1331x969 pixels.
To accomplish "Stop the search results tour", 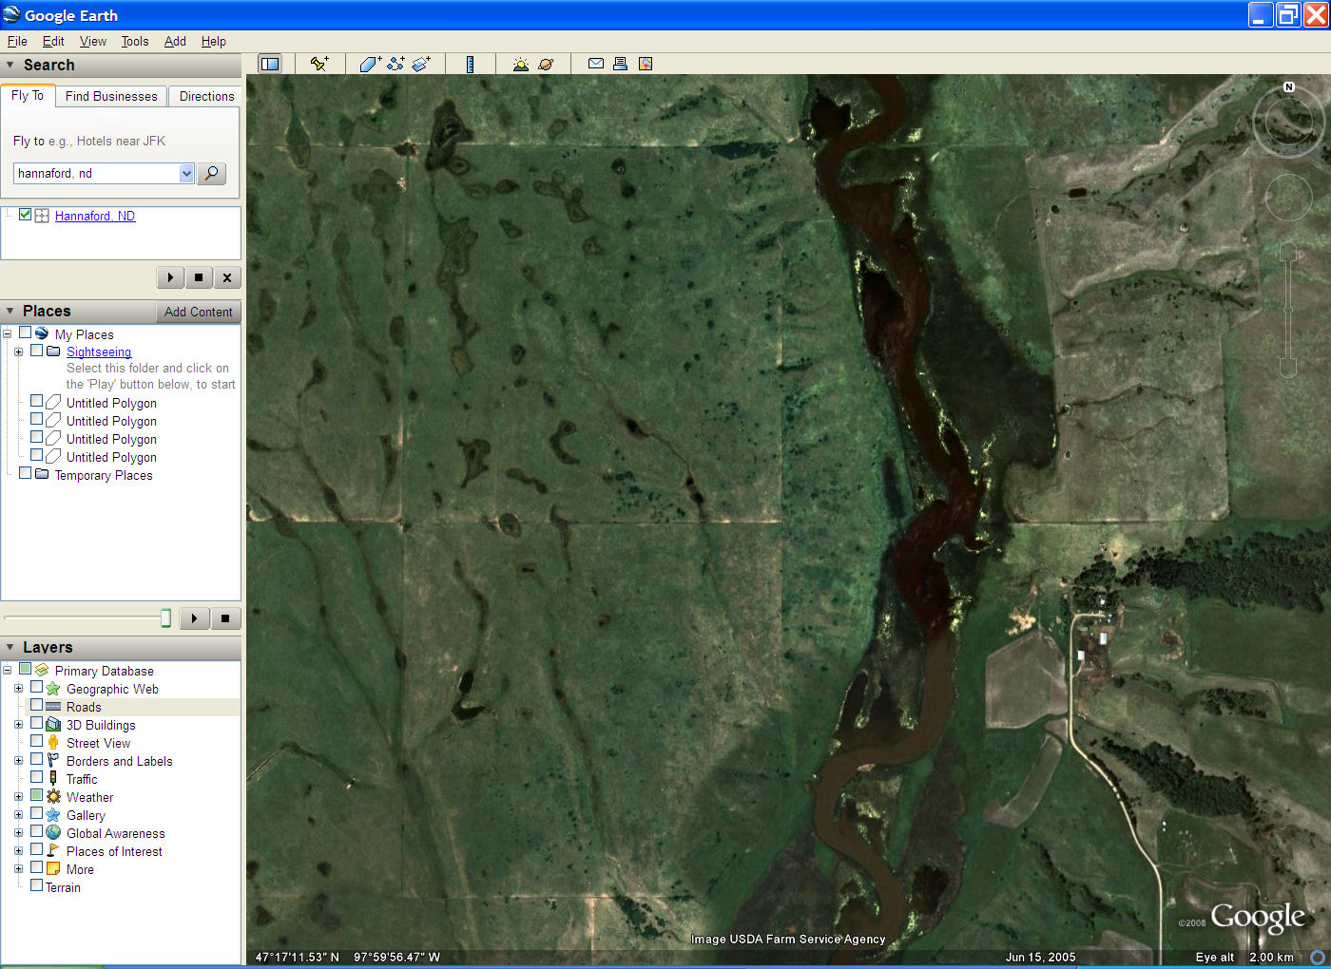I will (x=199, y=277).
